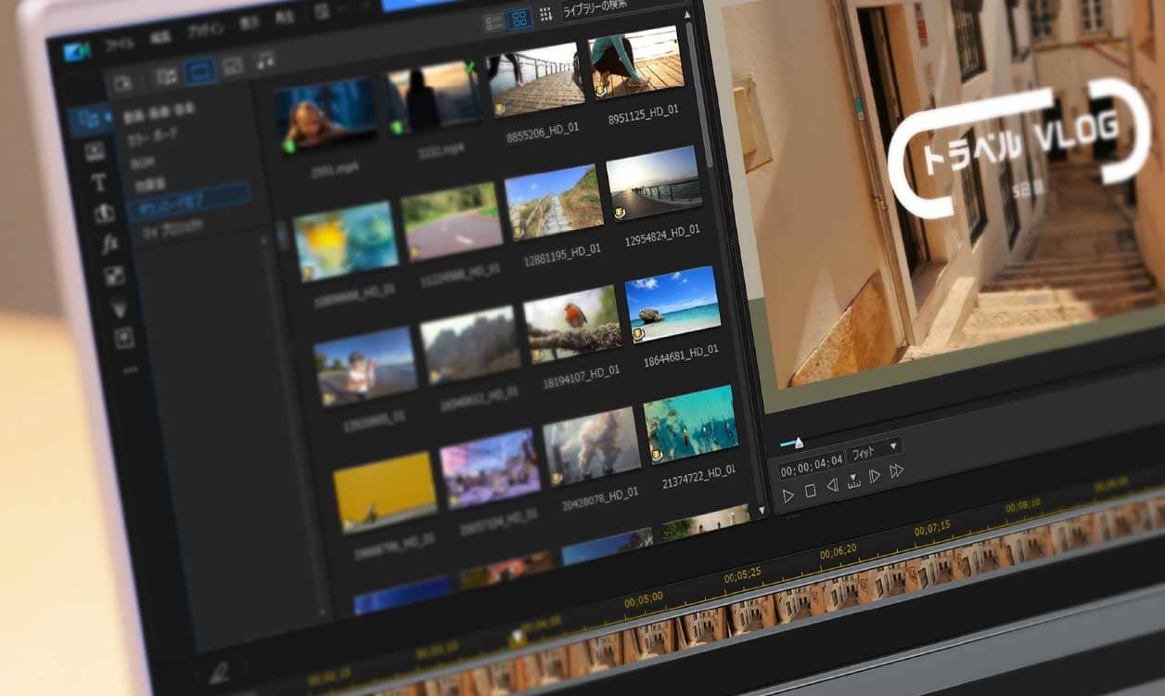Step to the previous frame

832,484
